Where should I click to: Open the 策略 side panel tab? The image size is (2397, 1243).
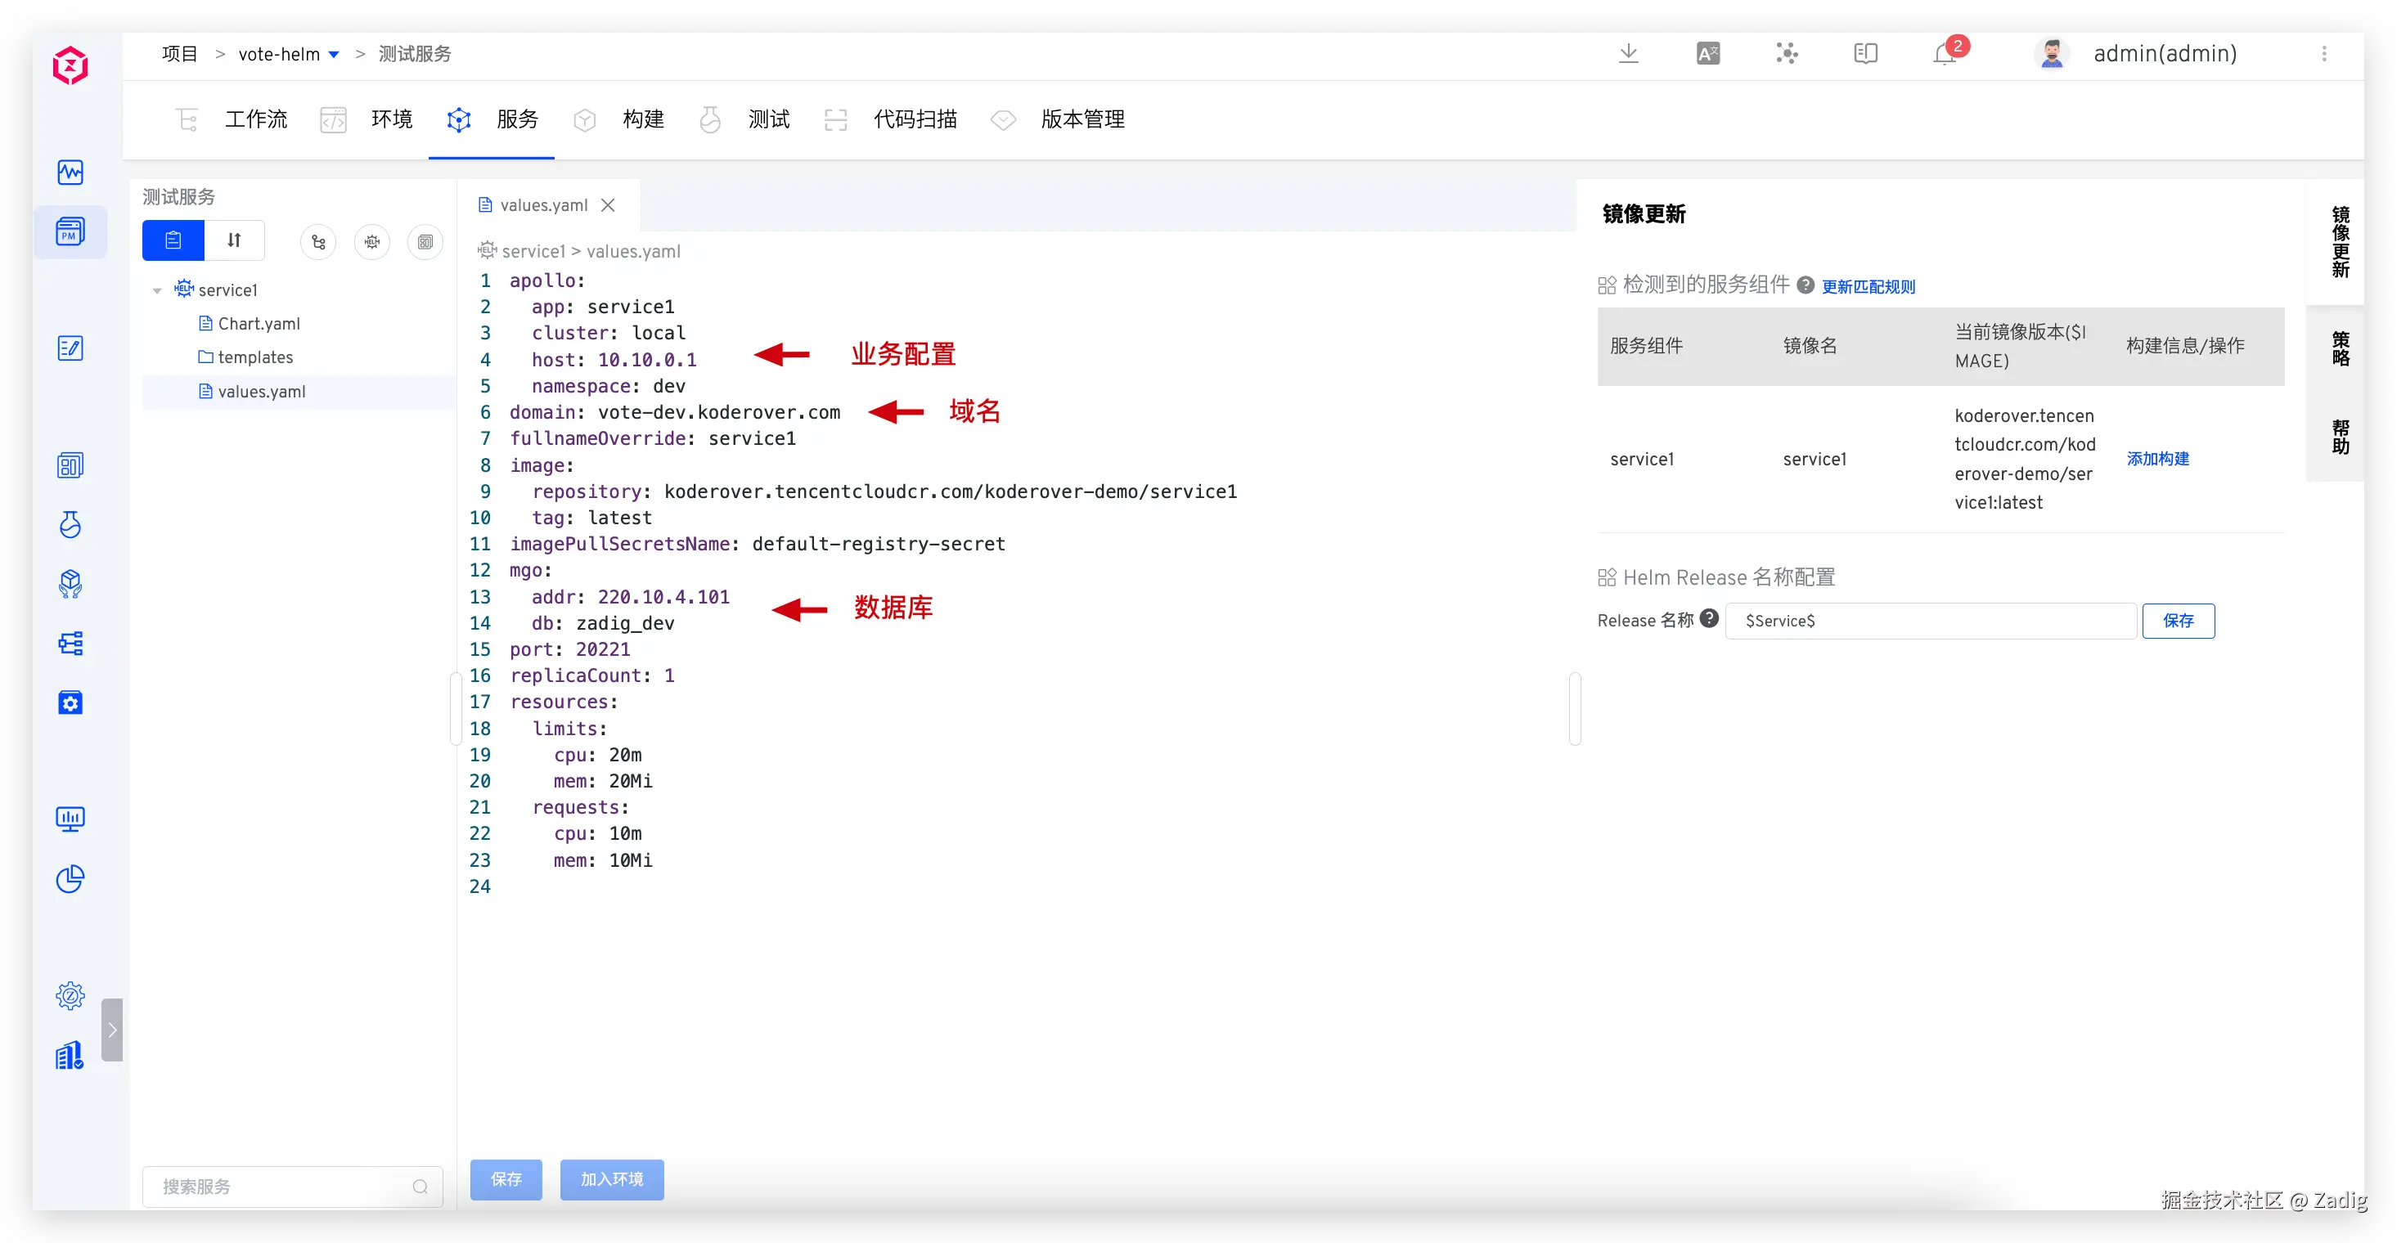2339,349
